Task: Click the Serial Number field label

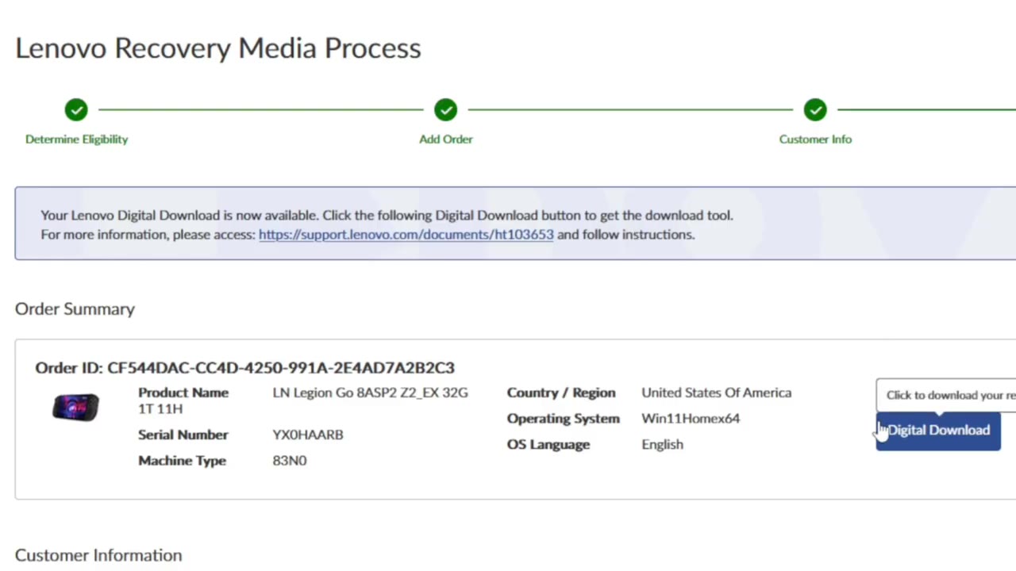Action: point(183,435)
